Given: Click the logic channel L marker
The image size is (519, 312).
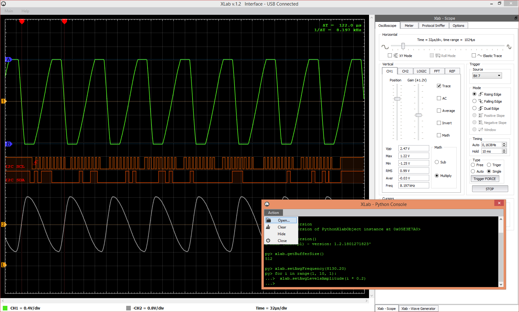Looking at the screenshot, I should (3, 265).
